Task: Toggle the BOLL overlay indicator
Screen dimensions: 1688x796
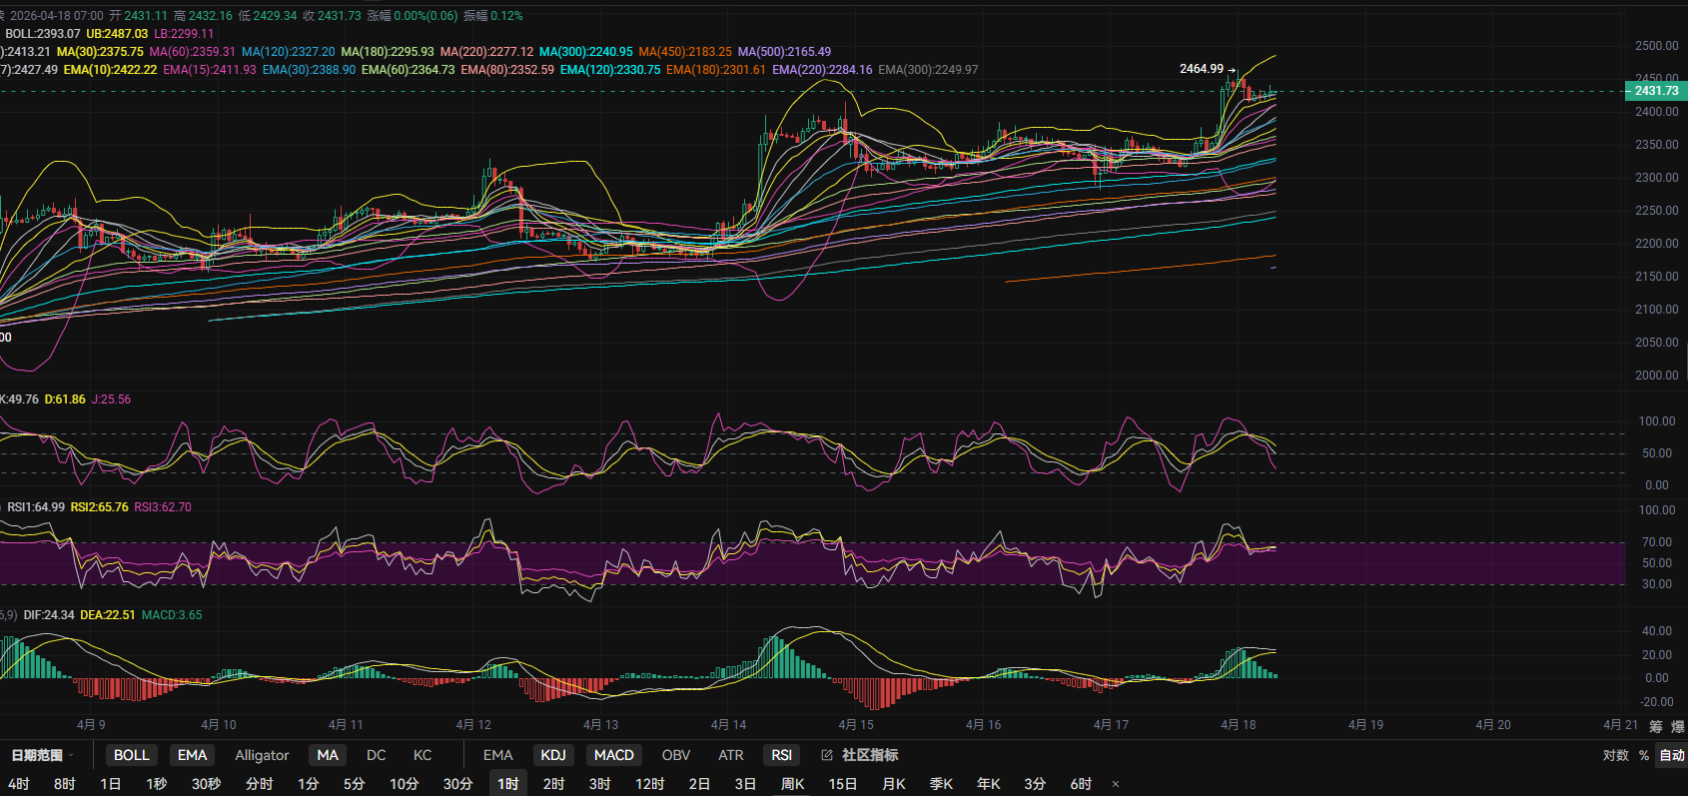Action: pos(131,755)
